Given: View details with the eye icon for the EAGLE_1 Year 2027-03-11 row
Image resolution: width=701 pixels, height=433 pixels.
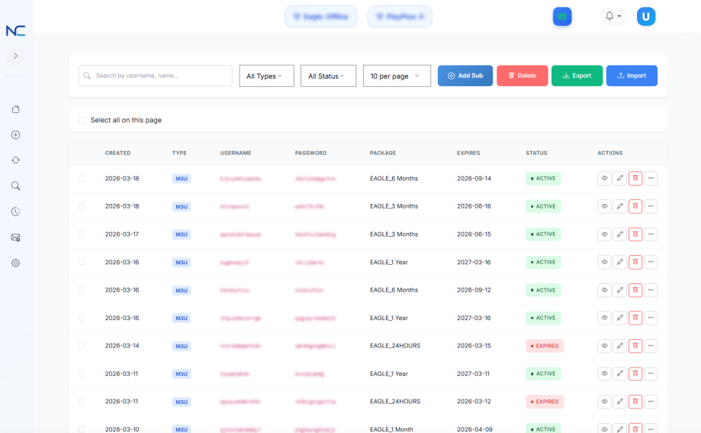Looking at the screenshot, I should point(604,373).
